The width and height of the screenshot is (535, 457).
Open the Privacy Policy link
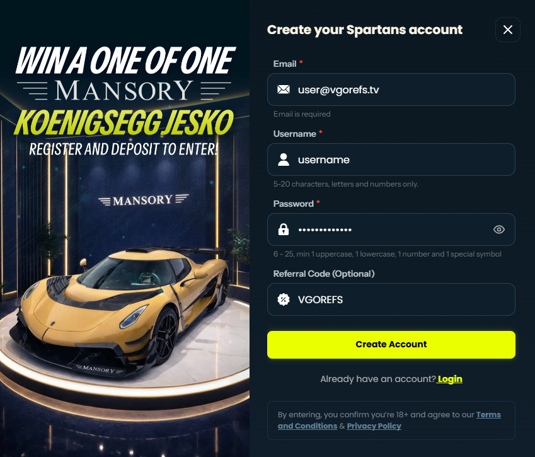(374, 426)
